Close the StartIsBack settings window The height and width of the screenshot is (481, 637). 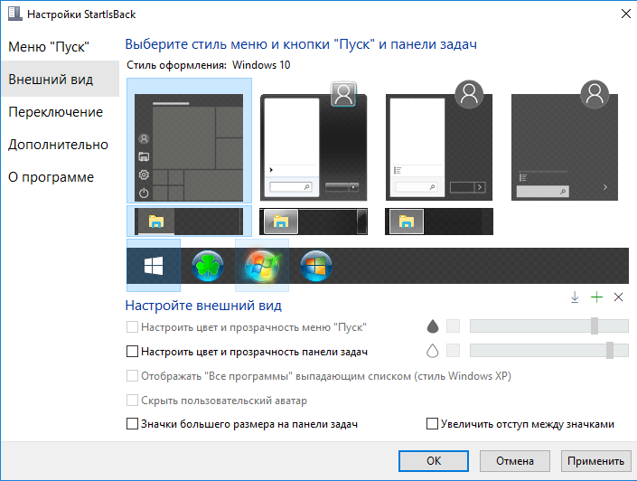[626, 14]
